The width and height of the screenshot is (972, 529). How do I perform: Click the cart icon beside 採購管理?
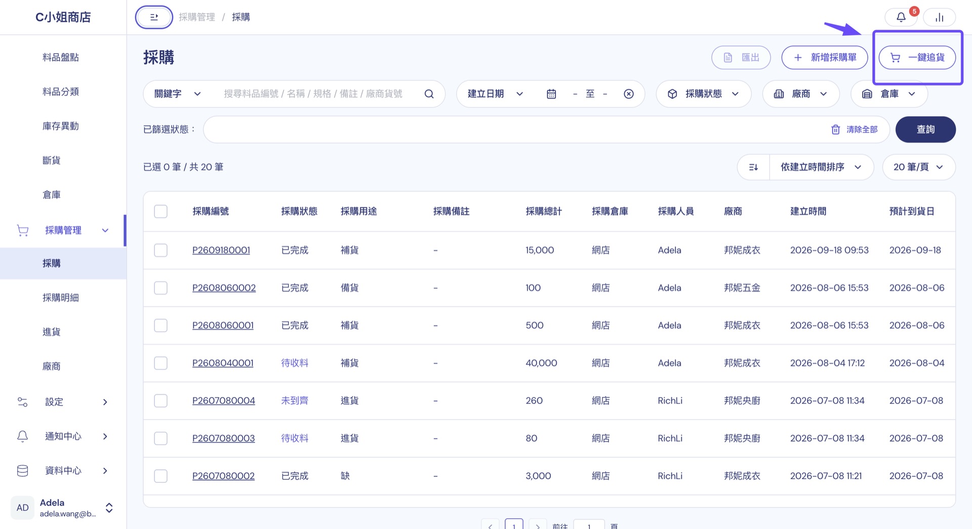(23, 231)
